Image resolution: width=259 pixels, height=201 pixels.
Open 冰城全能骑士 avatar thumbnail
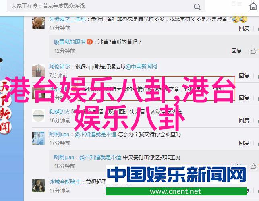click(x=38, y=186)
